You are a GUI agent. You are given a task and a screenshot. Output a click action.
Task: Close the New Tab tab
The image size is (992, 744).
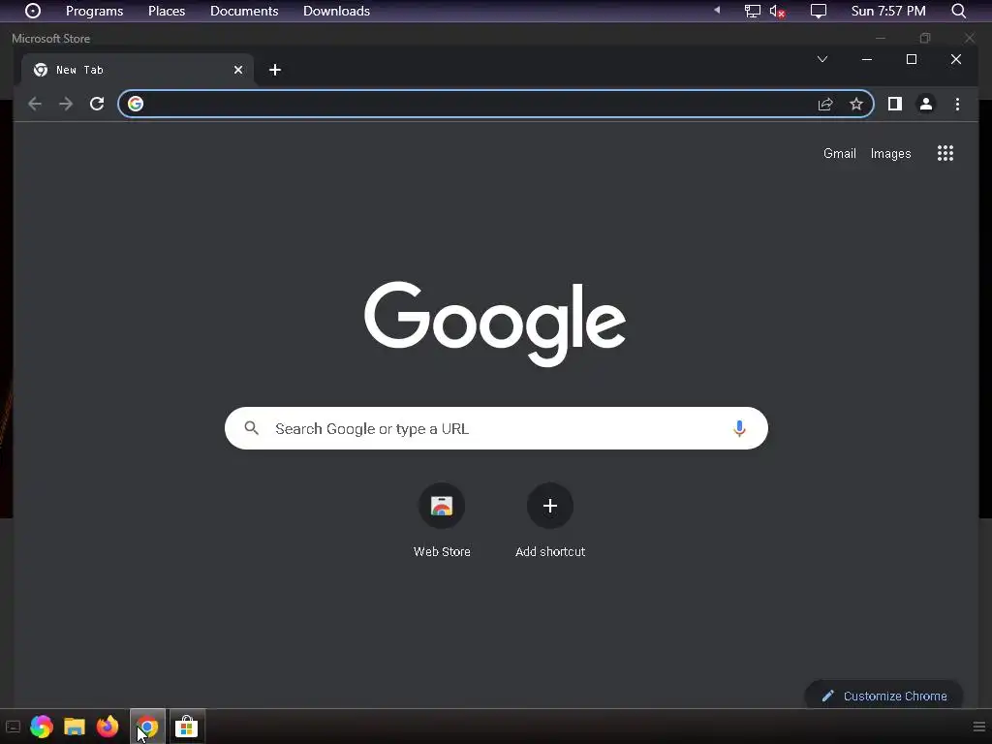[x=238, y=70]
